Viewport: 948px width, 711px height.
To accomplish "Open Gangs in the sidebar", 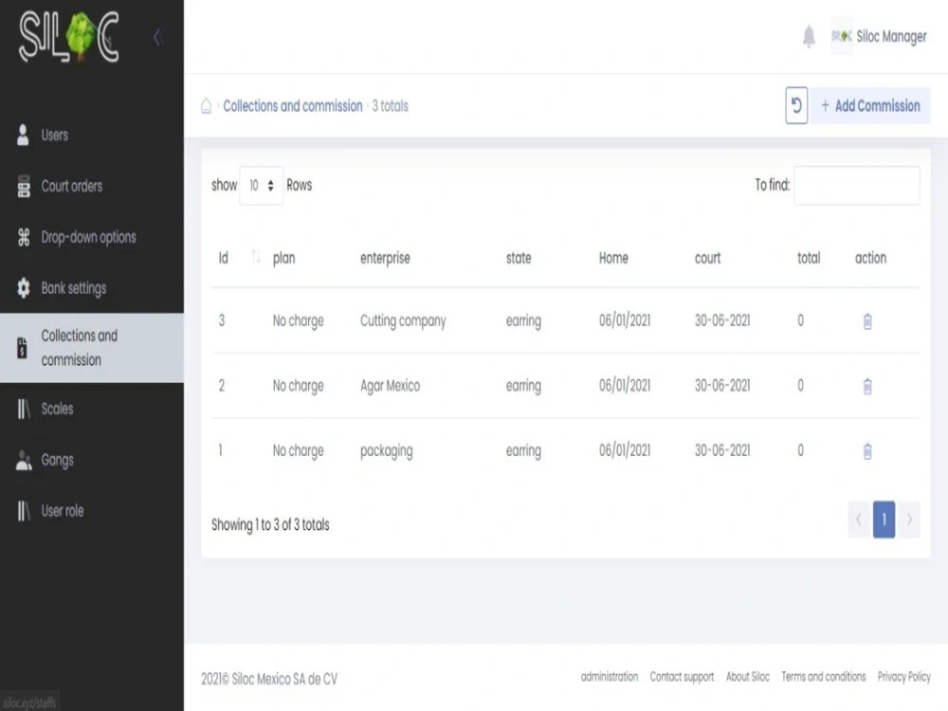I will [92, 460].
